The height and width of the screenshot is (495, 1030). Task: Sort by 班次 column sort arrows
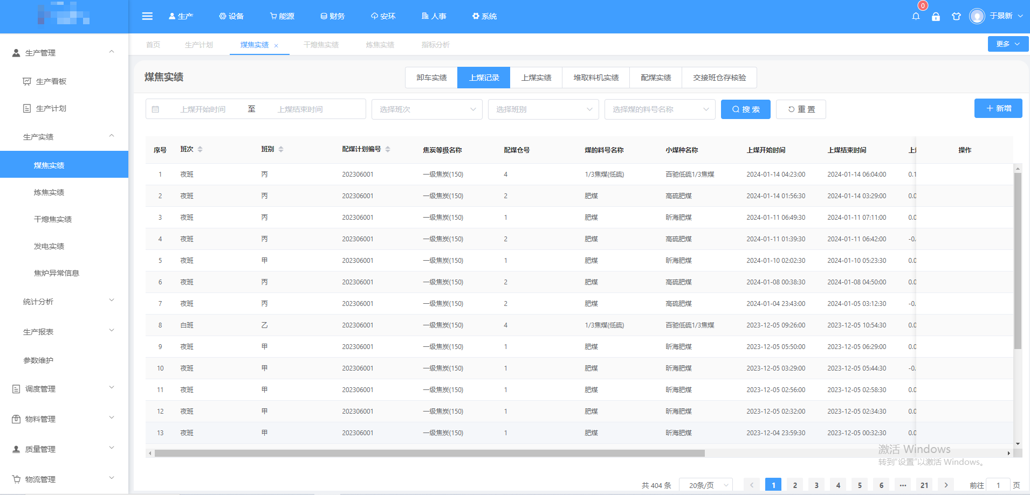[200, 149]
